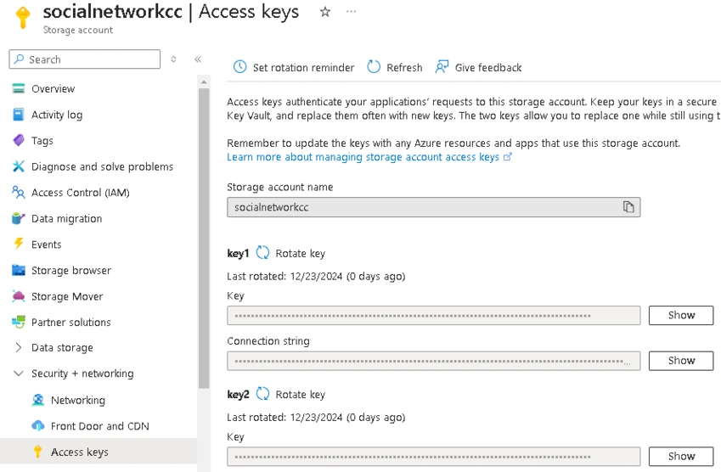Click the Activity log icon
The width and height of the screenshot is (721, 472).
tap(19, 115)
